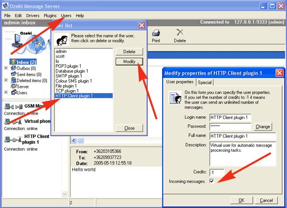Open the Users menu
Screen dimensions: 287x208
[x=66, y=15]
